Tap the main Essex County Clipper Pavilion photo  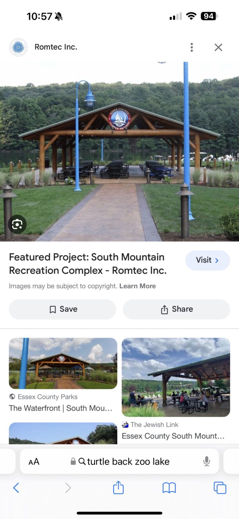coord(119,151)
